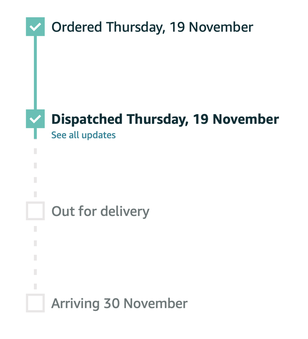
Task: Click the word "Arriving" in the last step
Action: 75,304
